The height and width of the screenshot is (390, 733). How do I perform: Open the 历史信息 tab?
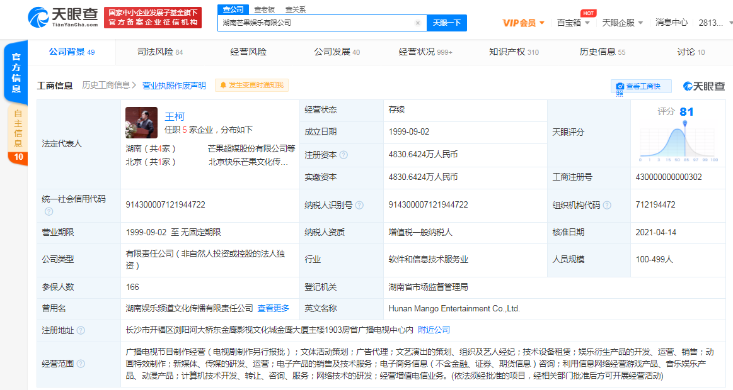point(602,52)
